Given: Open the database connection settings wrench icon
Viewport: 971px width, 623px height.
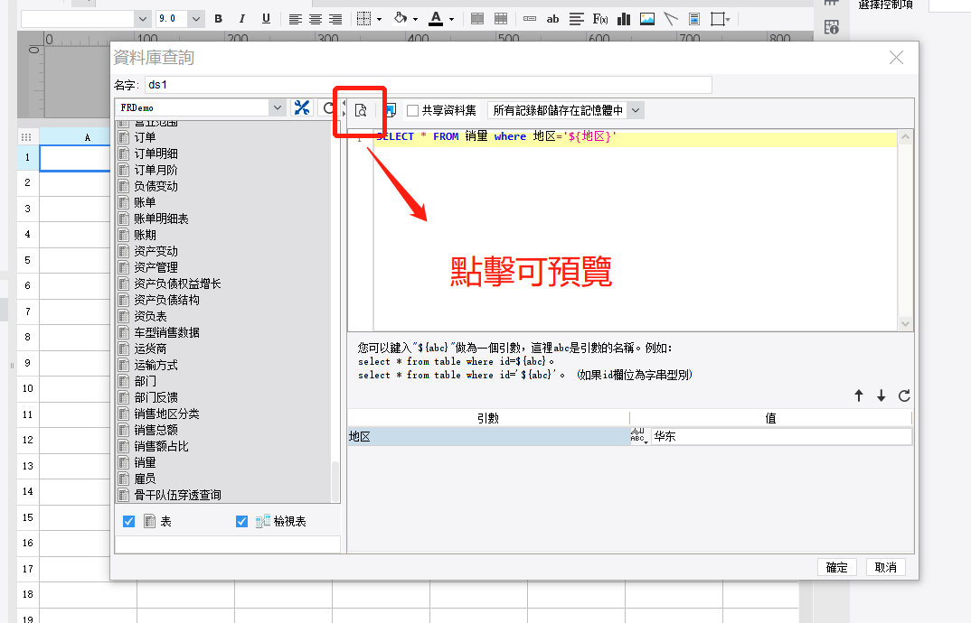Looking at the screenshot, I should 302,107.
